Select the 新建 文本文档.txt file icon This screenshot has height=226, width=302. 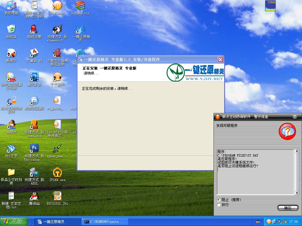click(12, 200)
